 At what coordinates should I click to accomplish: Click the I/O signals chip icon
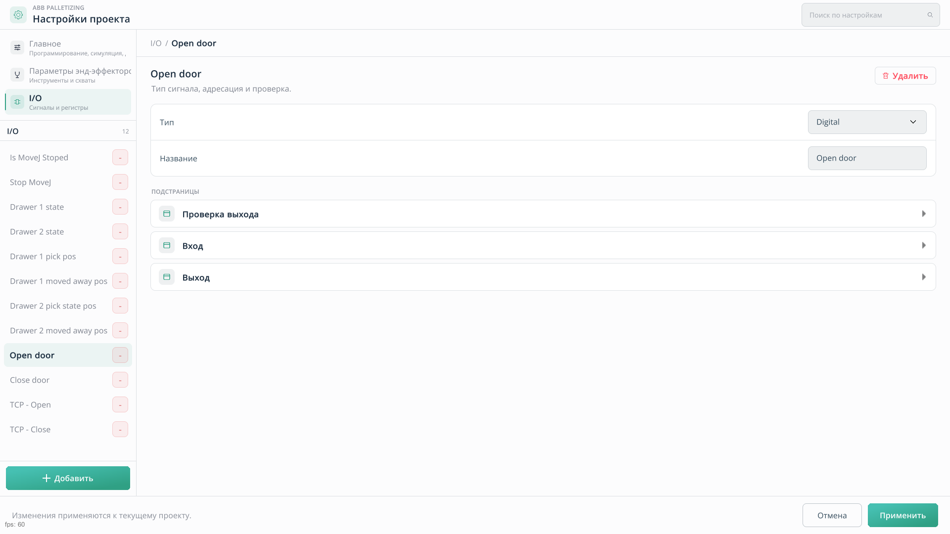17,102
